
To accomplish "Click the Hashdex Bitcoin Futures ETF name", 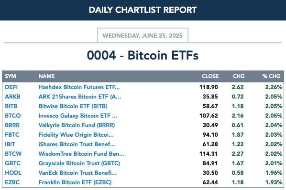I will click(79, 87).
